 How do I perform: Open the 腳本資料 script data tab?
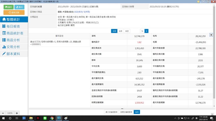14,54
